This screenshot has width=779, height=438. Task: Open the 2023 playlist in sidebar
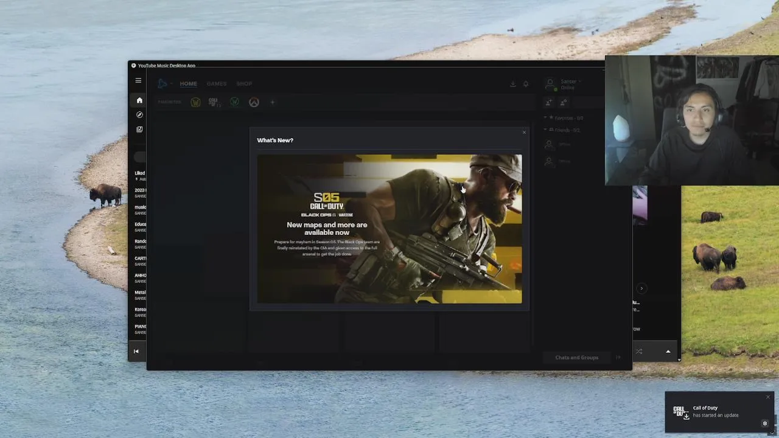click(x=140, y=193)
